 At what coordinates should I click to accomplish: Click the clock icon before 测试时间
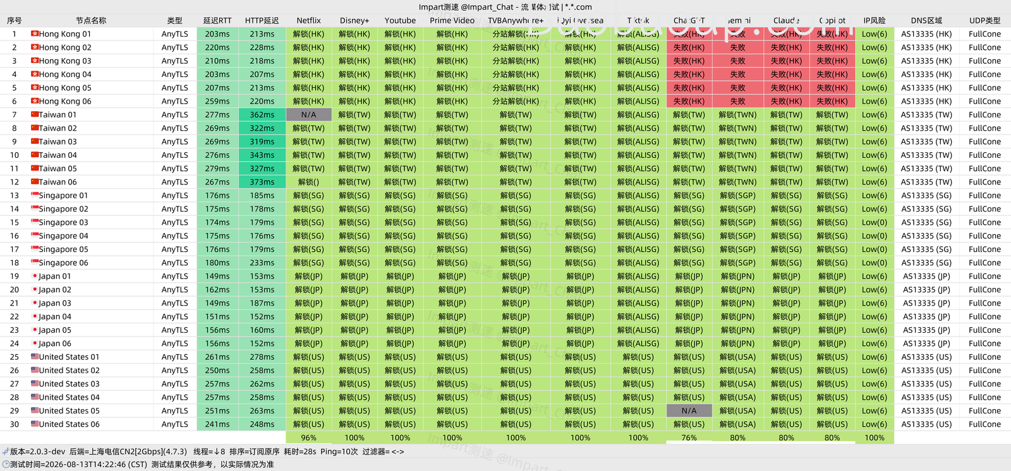pyautogui.click(x=6, y=464)
